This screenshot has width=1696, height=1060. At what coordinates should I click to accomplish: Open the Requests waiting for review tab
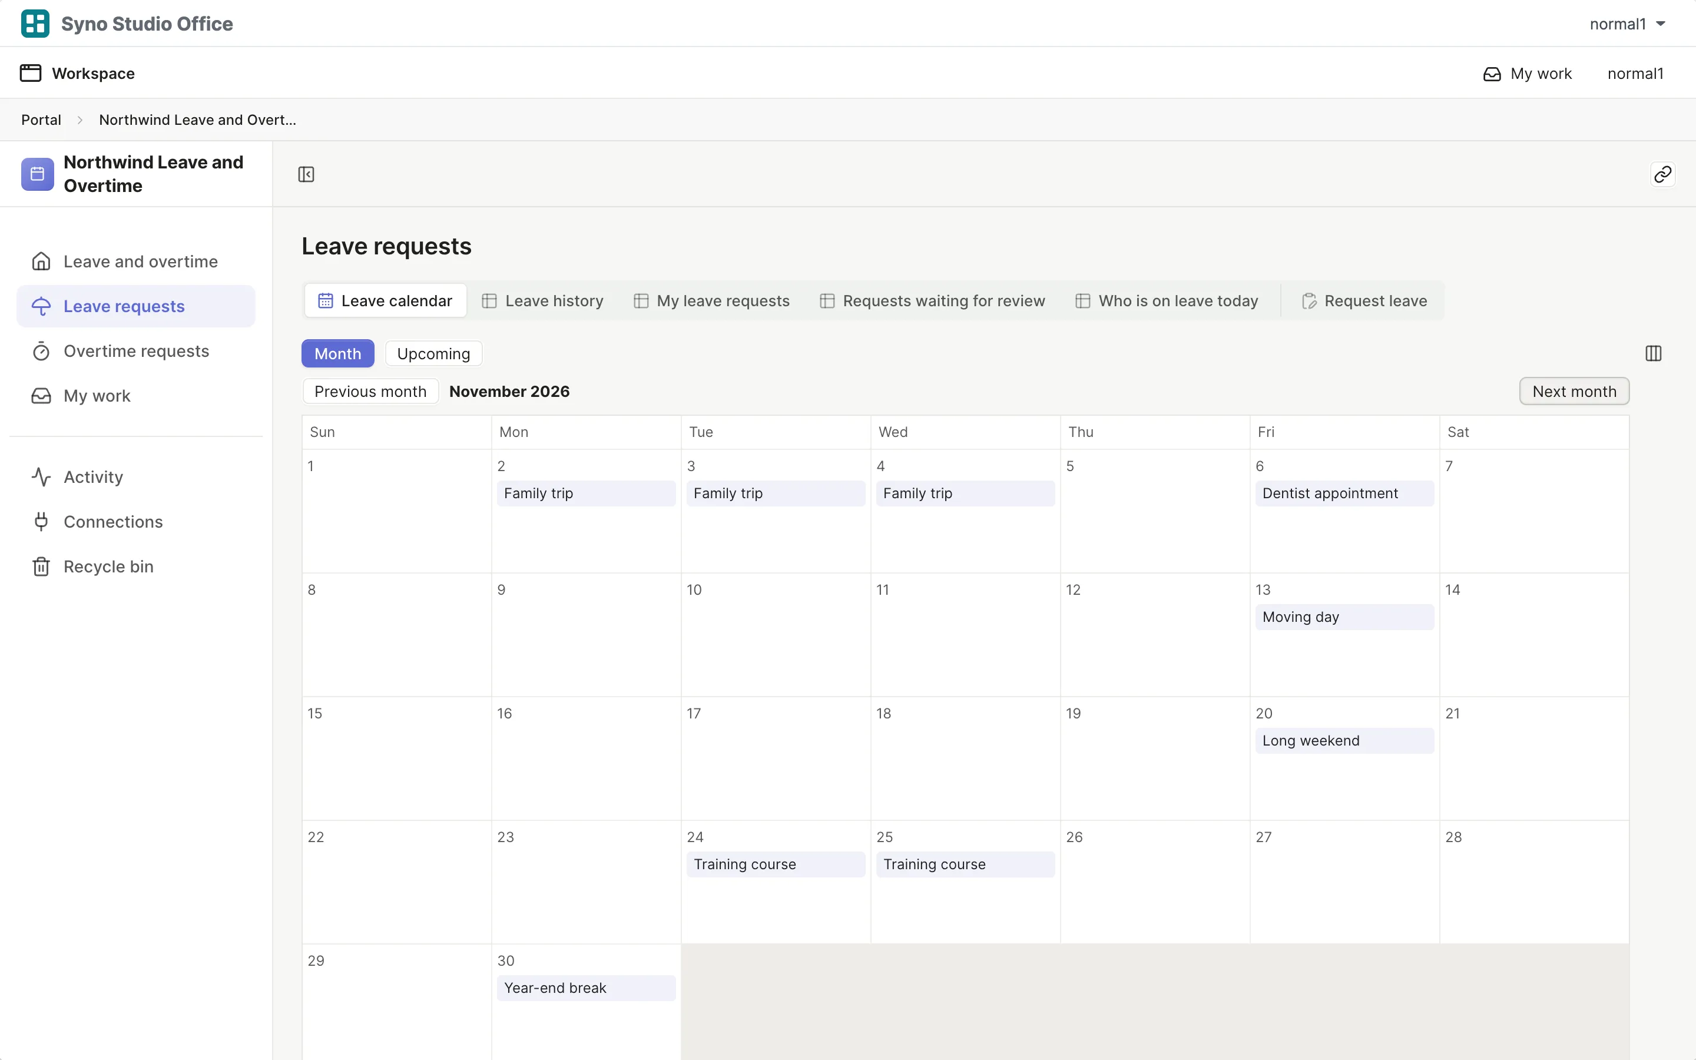932,301
